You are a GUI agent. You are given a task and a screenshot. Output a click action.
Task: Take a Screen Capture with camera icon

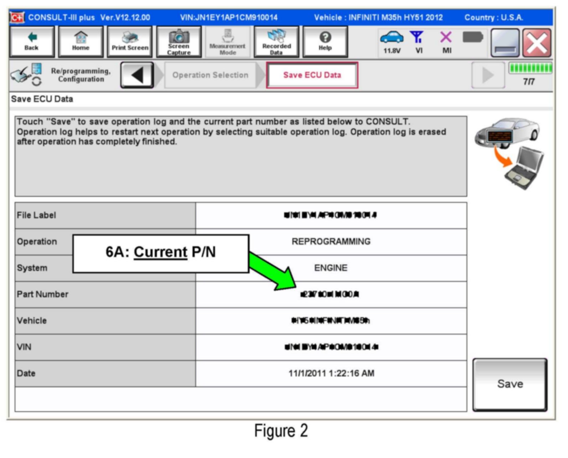[x=179, y=42]
